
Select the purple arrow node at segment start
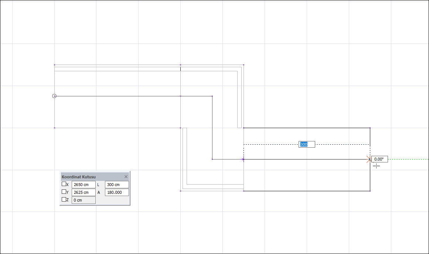(243, 159)
